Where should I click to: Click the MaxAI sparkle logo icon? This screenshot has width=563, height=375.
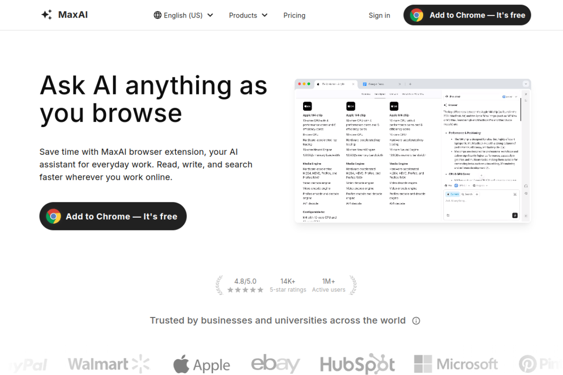pos(46,15)
